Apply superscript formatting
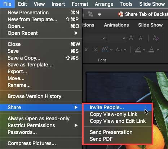Viewport: 168px width, 149px height. tap(87, 50)
